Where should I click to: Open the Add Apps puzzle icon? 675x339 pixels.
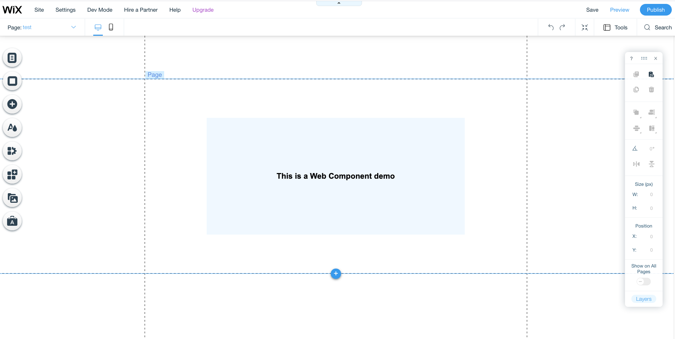coord(12,151)
